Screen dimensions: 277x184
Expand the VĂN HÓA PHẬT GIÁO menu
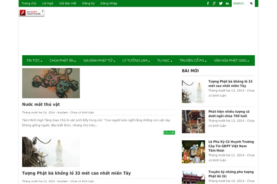[231, 60]
